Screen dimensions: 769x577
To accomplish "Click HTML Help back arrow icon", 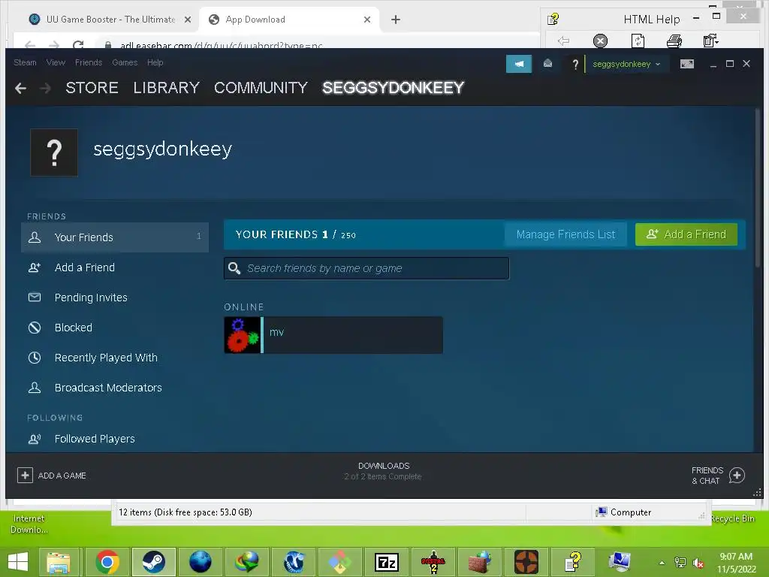I will 563,41.
